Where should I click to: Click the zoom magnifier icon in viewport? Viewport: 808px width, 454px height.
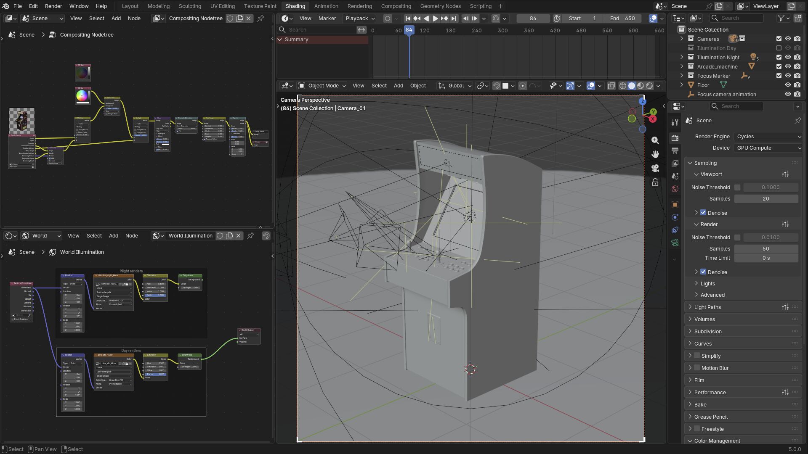pos(655,140)
